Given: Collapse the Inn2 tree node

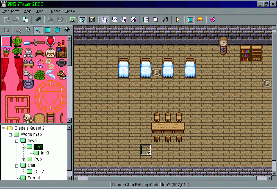Looking at the screenshot, I should pyautogui.click(x=23, y=147).
